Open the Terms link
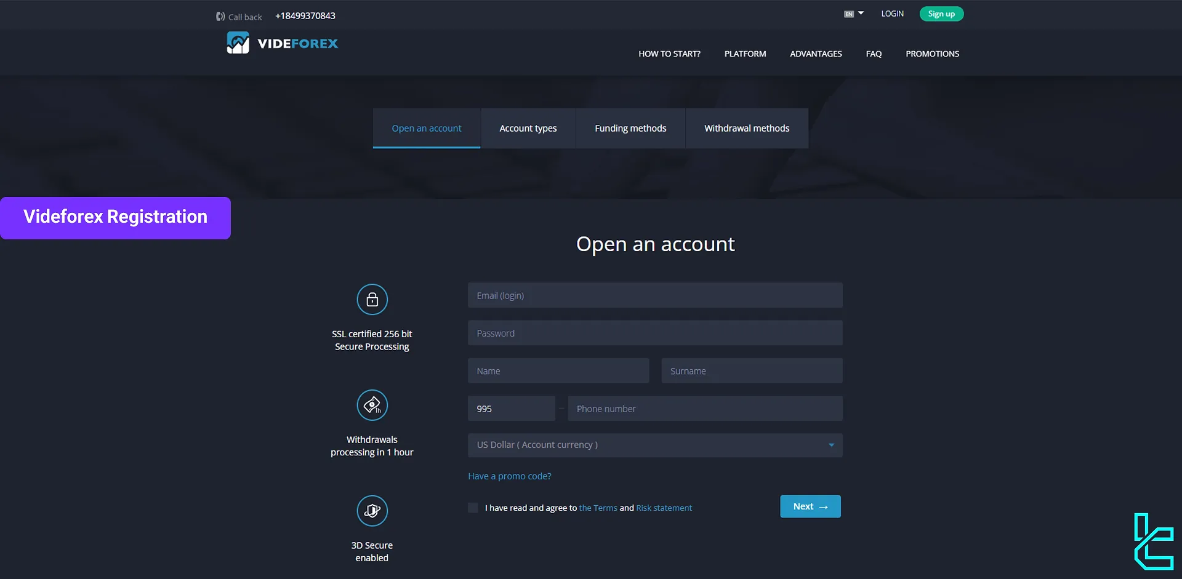Screen dimensions: 1182x579 (598, 508)
